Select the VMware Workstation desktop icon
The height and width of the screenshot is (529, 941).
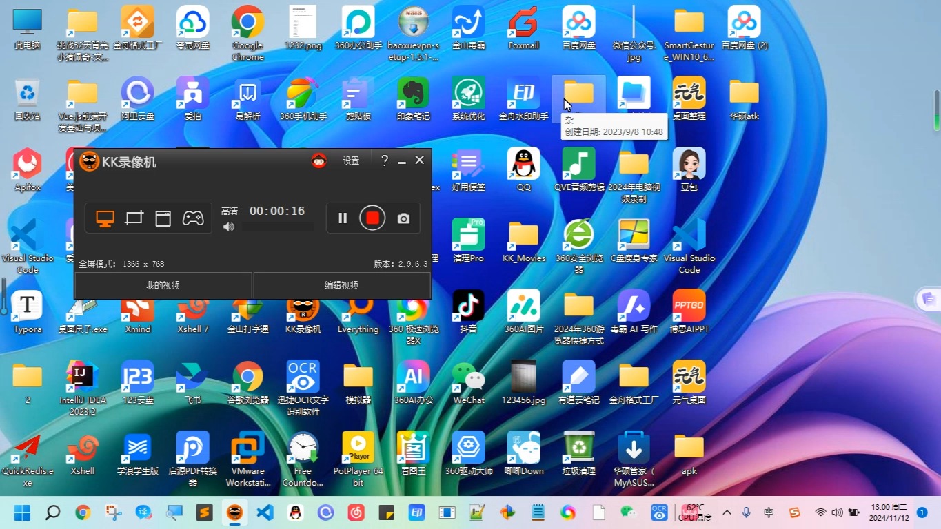(247, 459)
